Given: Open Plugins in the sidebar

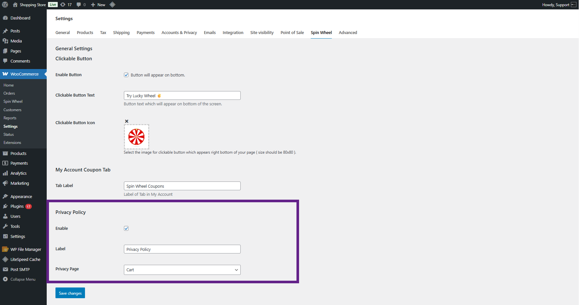Looking at the screenshot, I should (x=17, y=206).
